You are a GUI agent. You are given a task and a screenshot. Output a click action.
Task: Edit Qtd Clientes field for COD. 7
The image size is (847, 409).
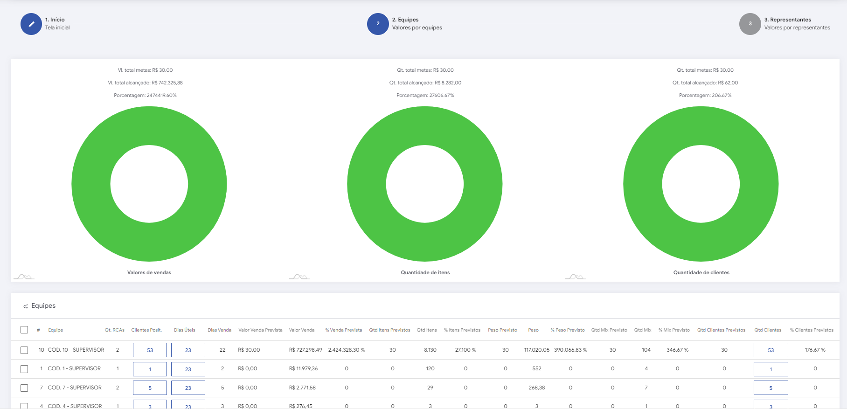coord(771,388)
